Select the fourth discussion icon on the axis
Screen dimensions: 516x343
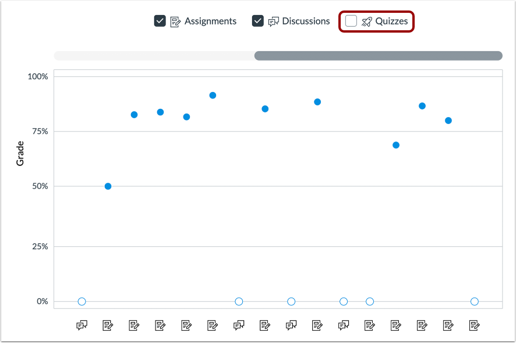point(344,325)
